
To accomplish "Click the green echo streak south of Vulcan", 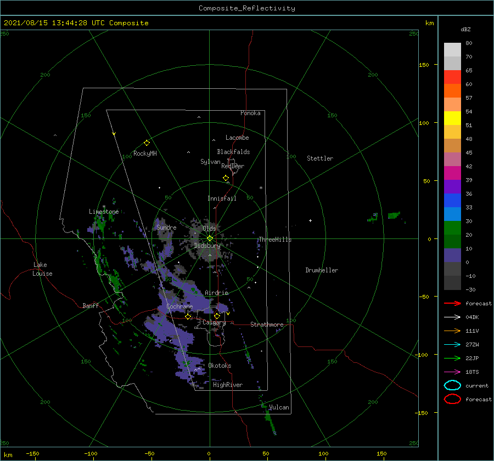I will [x=270, y=422].
